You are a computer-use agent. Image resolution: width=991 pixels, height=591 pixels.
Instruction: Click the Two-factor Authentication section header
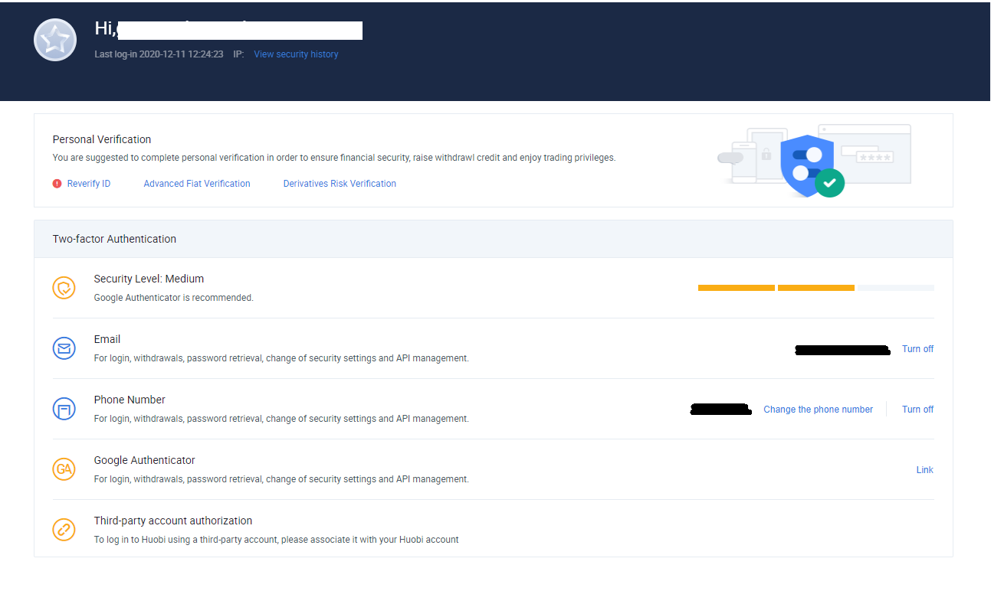(x=114, y=239)
